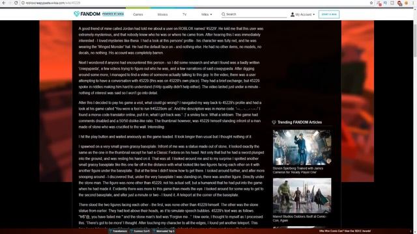Bookmark this page with the star icon
The image size is (417, 234).
[371, 3]
